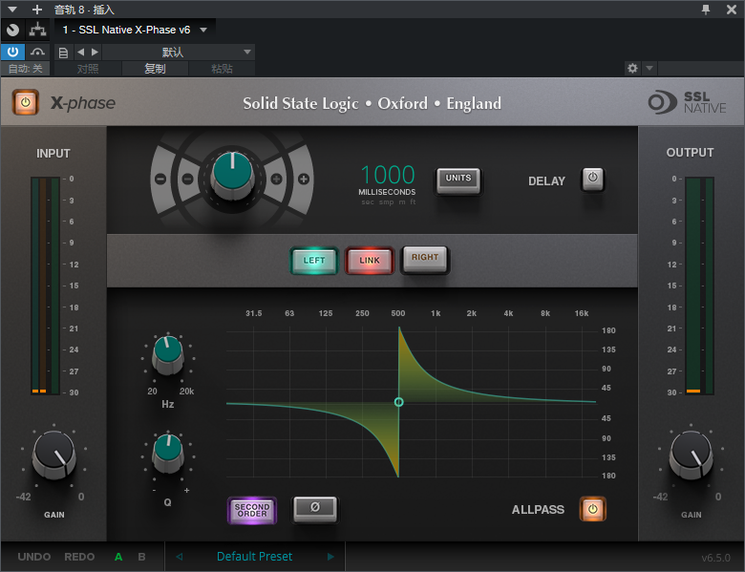The width and height of the screenshot is (745, 572).
Task: Click the fine increase plus button on delay dial
Action: [x=276, y=180]
